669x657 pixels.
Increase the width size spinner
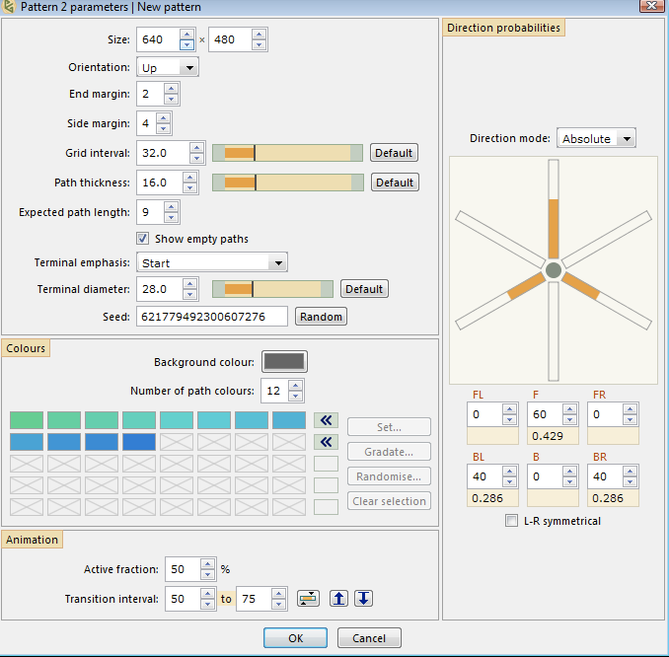(x=186, y=35)
